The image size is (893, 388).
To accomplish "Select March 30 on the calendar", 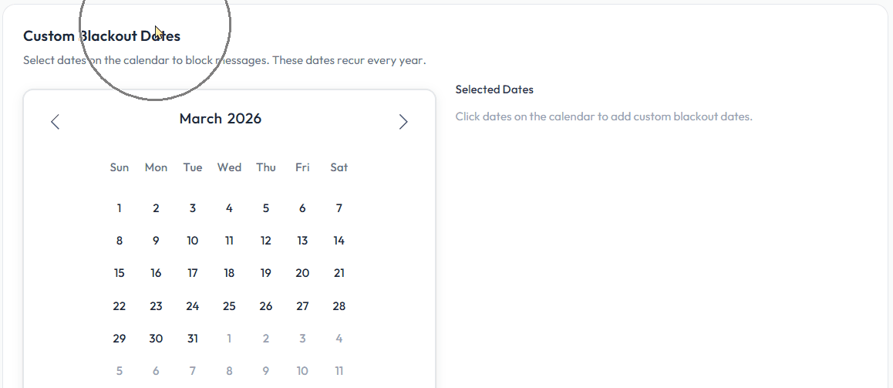I will (x=156, y=339).
